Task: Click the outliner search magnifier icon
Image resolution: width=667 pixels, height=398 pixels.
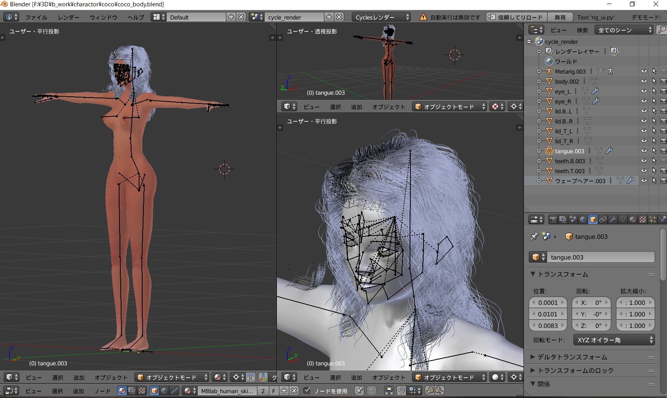Action: pyautogui.click(x=661, y=30)
